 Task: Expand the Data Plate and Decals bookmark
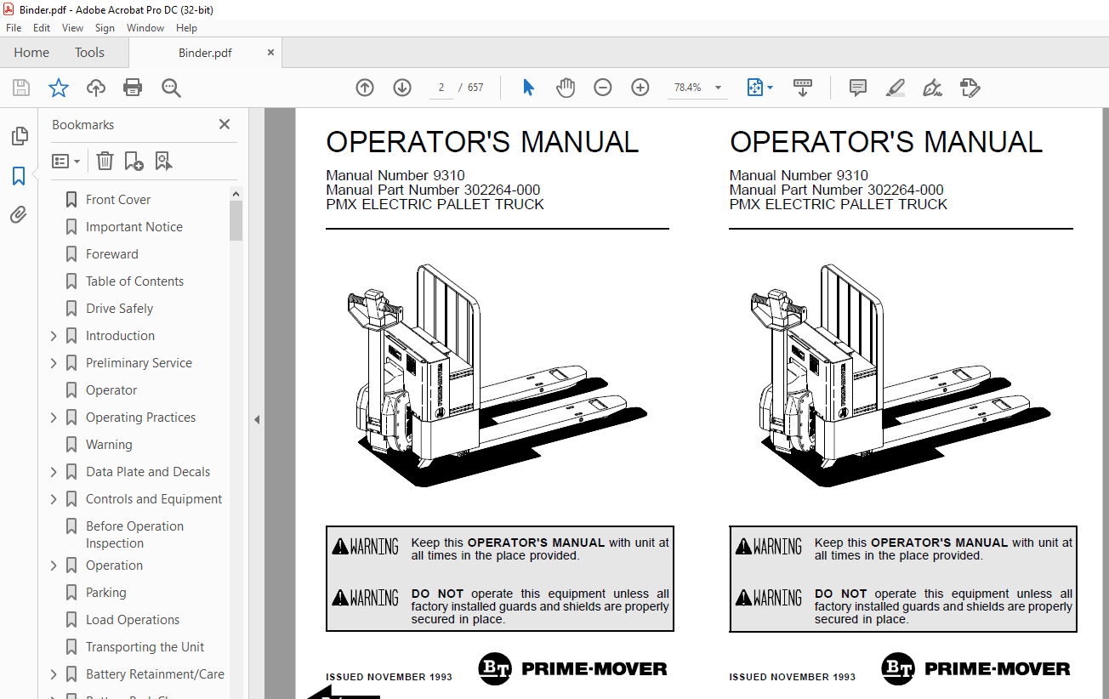(54, 472)
